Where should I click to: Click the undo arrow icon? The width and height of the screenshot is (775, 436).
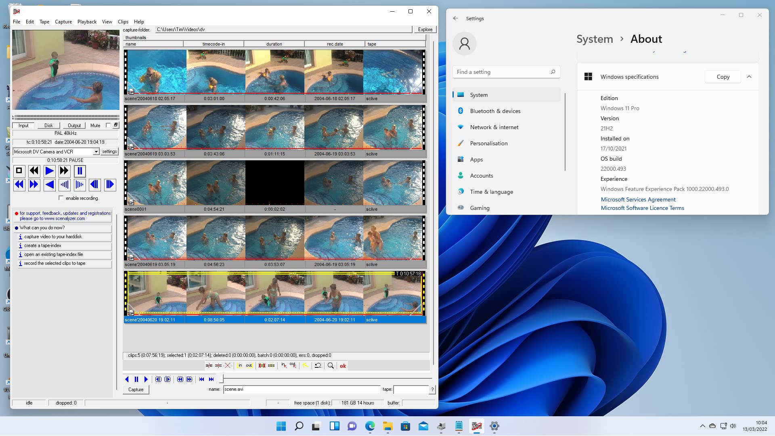(318, 365)
